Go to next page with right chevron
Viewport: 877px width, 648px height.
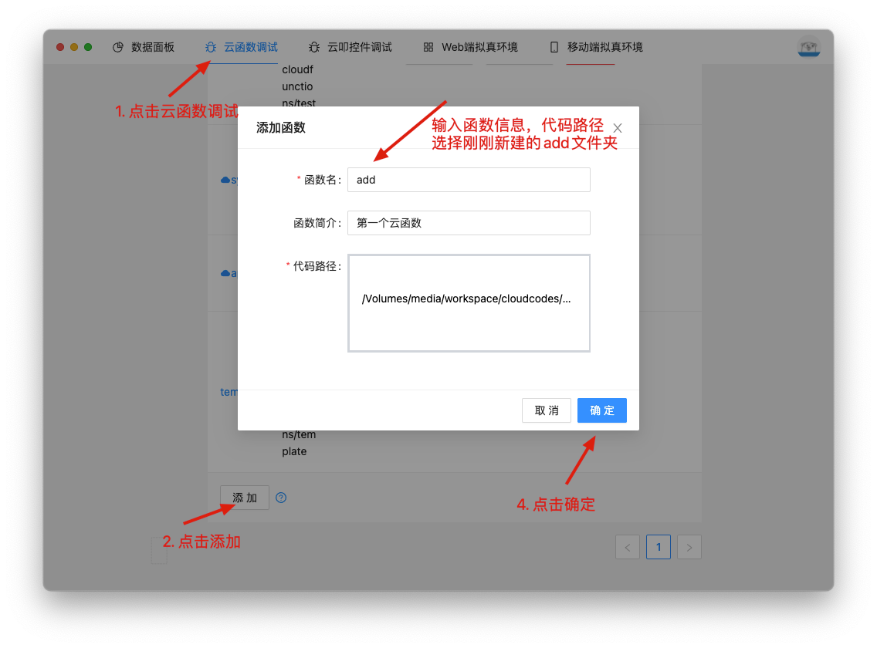689,547
